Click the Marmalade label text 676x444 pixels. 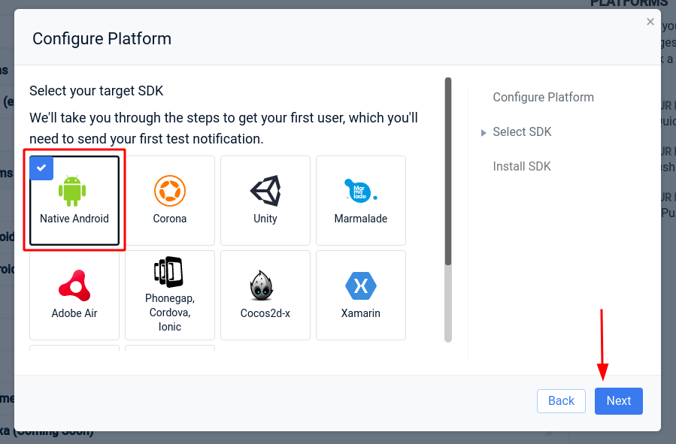361,219
